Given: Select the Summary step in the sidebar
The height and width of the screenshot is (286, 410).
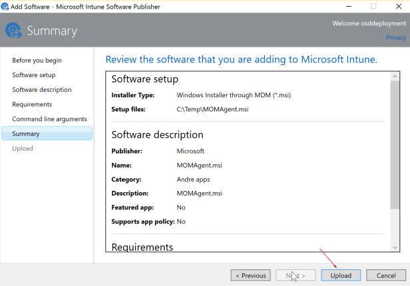Looking at the screenshot, I should coord(47,134).
